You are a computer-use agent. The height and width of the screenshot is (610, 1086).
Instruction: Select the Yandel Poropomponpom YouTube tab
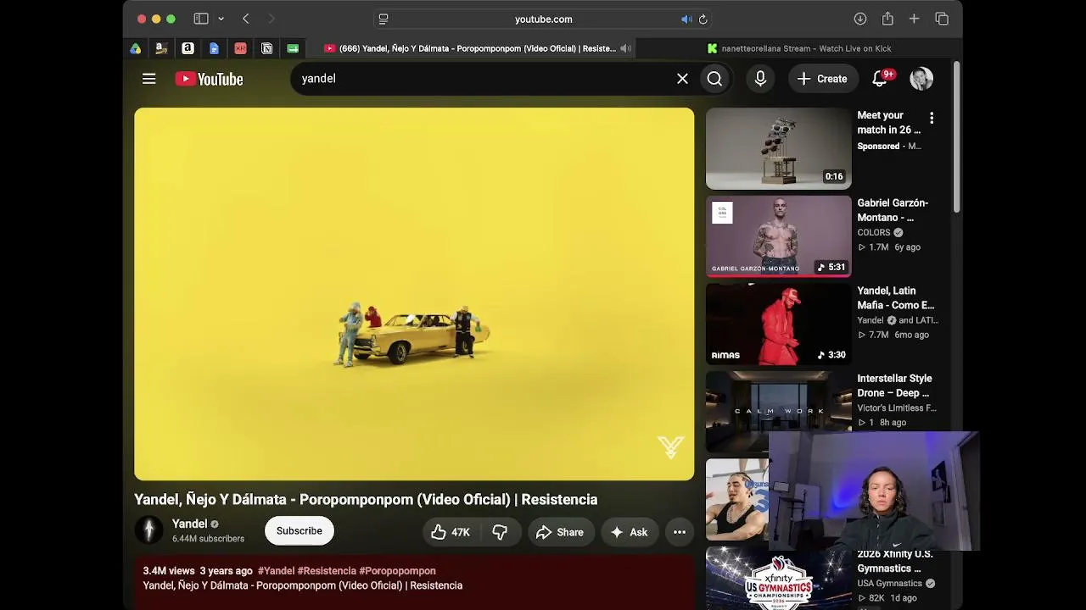pos(471,48)
